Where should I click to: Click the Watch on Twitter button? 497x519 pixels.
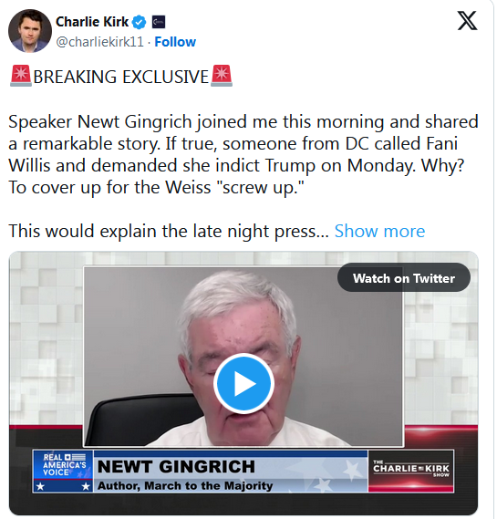[x=404, y=277]
